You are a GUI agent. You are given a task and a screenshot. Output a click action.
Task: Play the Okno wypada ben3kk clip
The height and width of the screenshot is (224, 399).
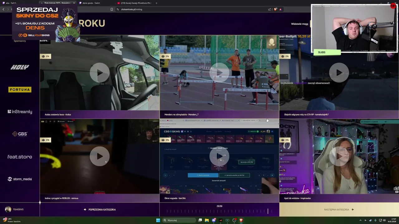(x=219, y=156)
